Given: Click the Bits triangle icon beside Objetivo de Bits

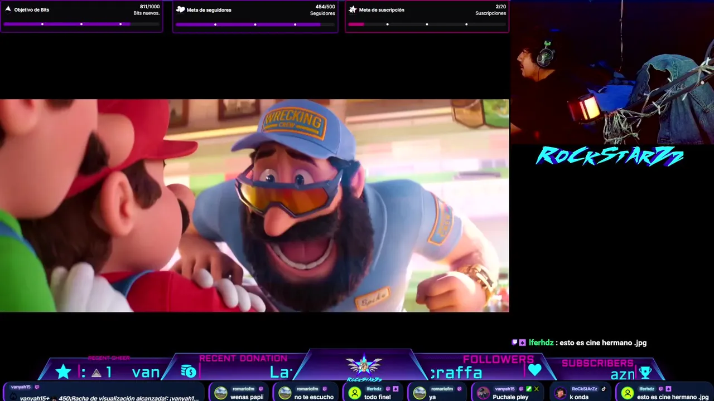Looking at the screenshot, I should pos(8,9).
